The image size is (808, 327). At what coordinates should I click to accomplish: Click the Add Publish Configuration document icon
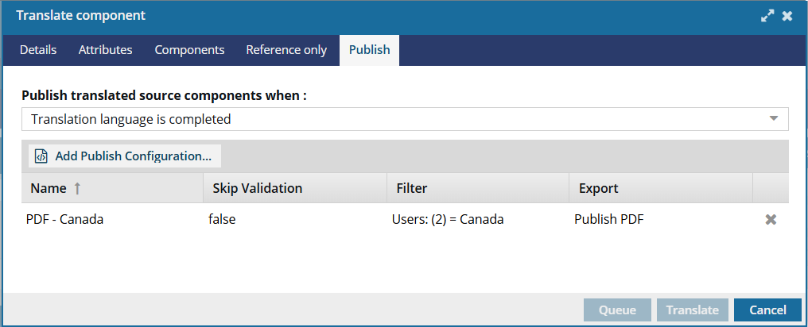41,156
